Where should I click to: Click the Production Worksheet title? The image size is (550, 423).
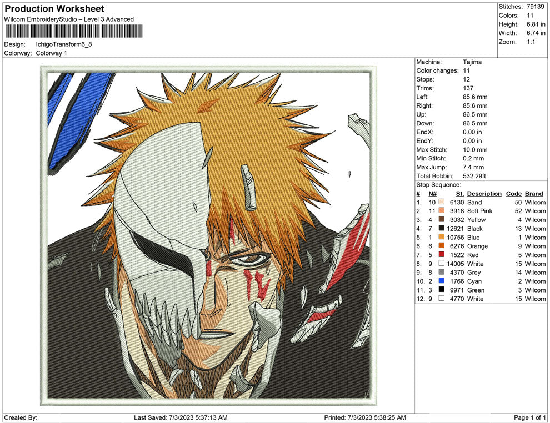[54, 9]
